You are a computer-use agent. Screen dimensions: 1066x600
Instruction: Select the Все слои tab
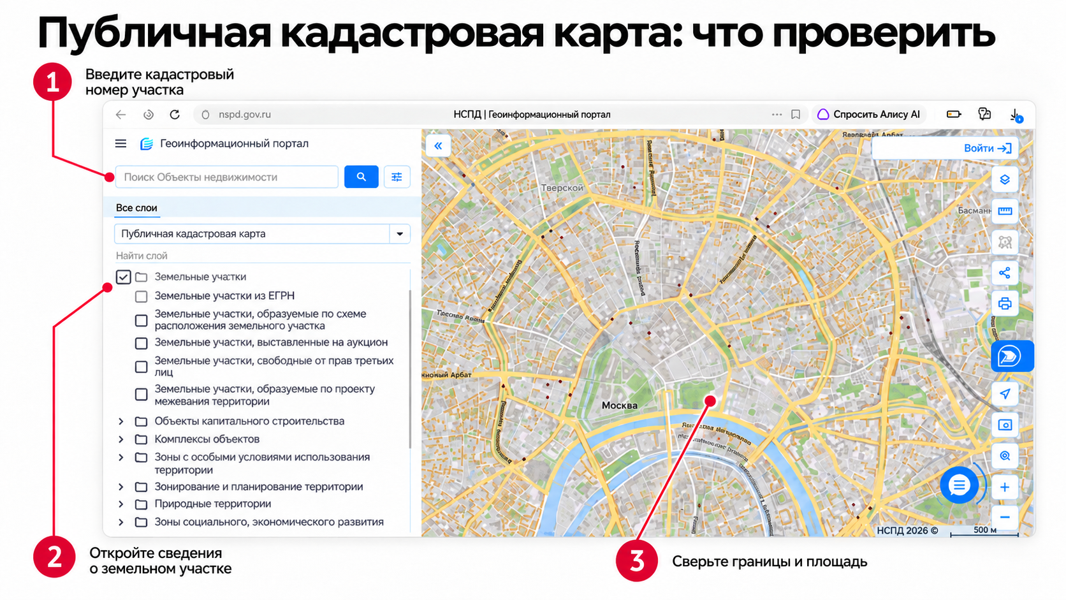136,208
